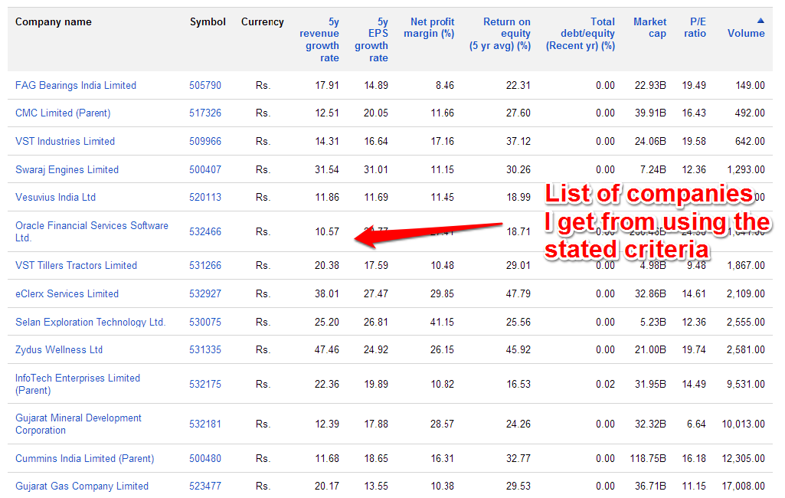Open Oracle Financial Services Software Ltd. link

point(92,231)
